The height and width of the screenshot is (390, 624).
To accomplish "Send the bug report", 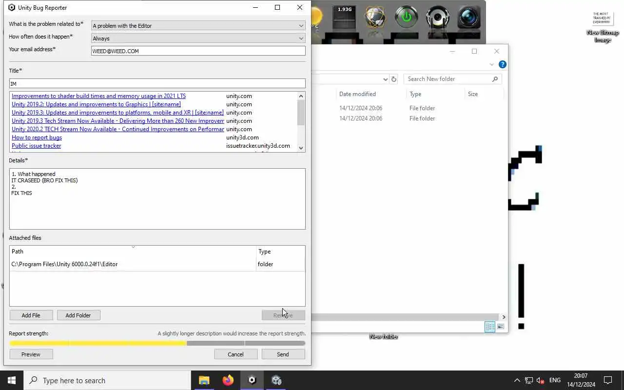I will (283, 354).
